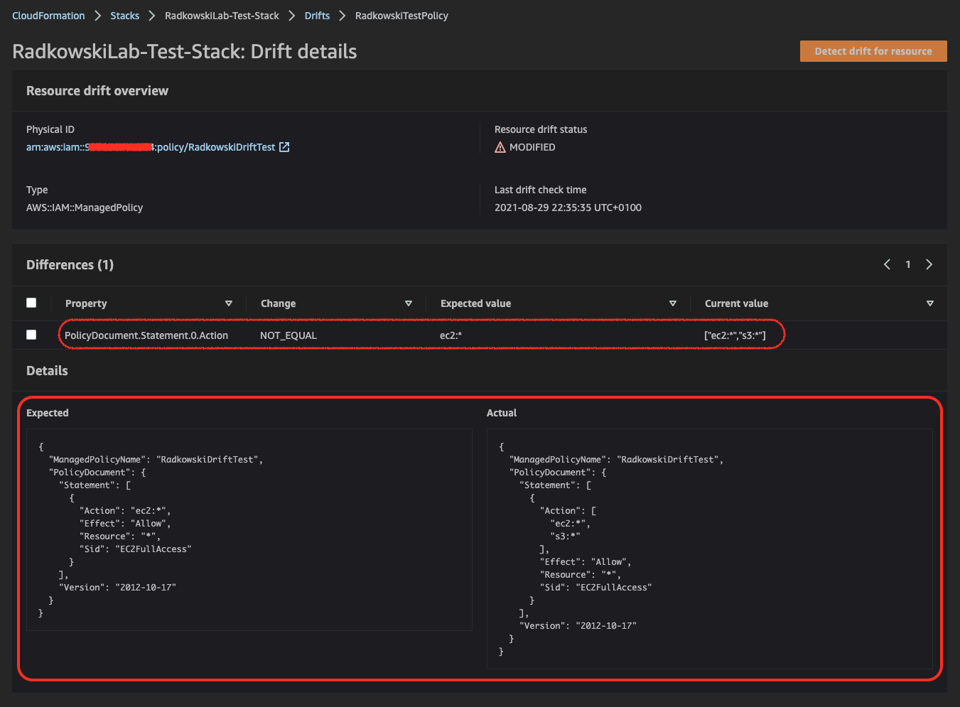Open Drifts breadcrumb link
This screenshot has width=960, height=707.
pos(317,16)
